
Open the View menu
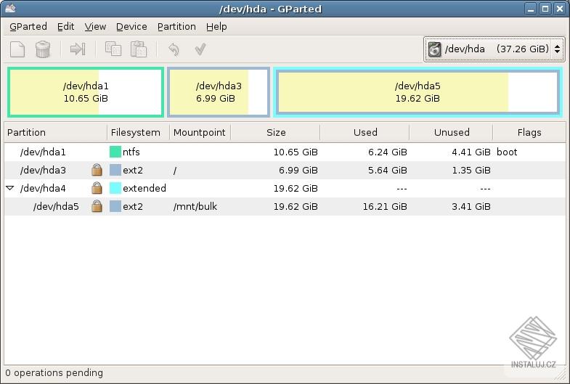point(95,27)
